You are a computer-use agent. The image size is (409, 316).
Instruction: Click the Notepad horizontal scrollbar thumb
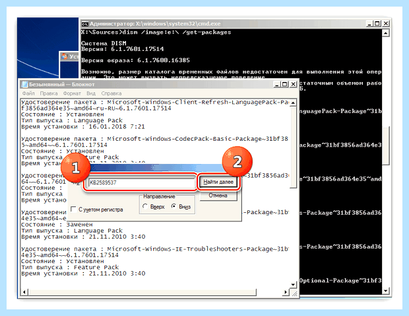[x=142, y=292]
